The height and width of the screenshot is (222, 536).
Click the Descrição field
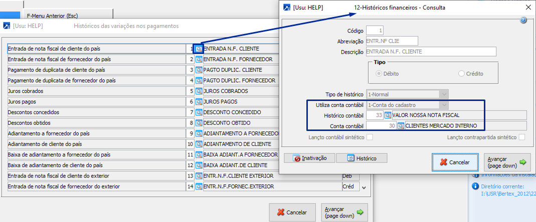[x=431, y=52]
